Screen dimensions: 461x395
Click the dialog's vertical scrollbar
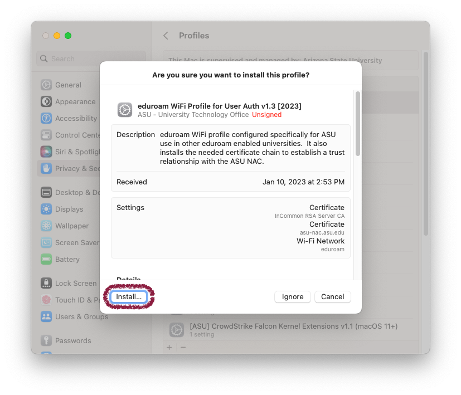[357, 124]
